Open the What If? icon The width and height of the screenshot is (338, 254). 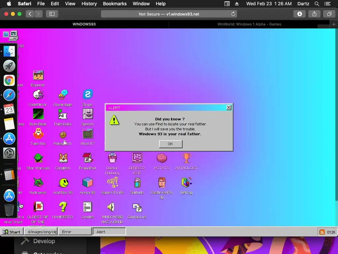[x=87, y=134]
